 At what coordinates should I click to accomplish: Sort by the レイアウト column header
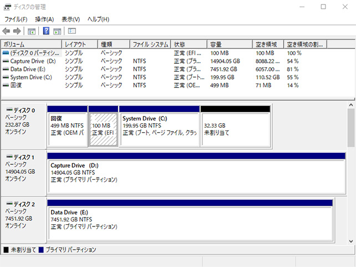(80, 44)
